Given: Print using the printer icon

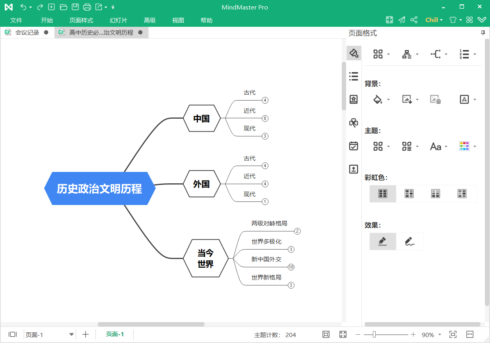Looking at the screenshot, I should 88,7.
